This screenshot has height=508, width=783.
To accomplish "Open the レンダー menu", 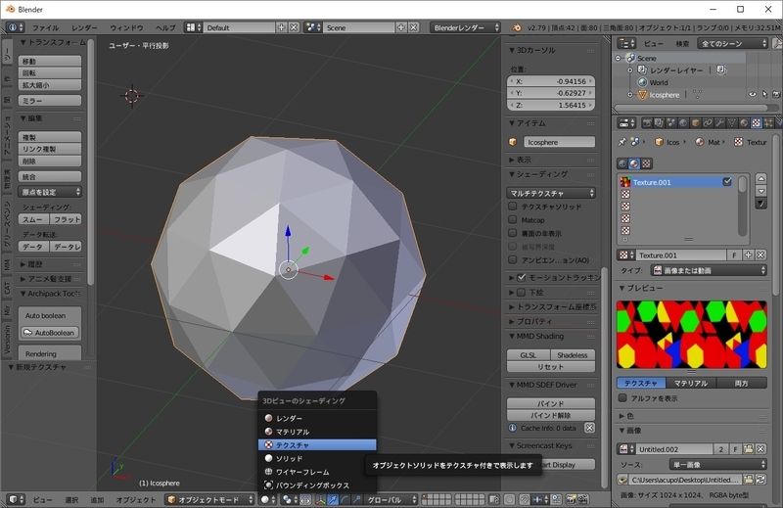I will tap(84, 28).
